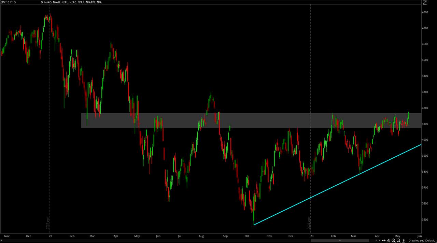Click the horizontal time scrollbar thumb
The image size is (437, 243).
[x=340, y=241]
